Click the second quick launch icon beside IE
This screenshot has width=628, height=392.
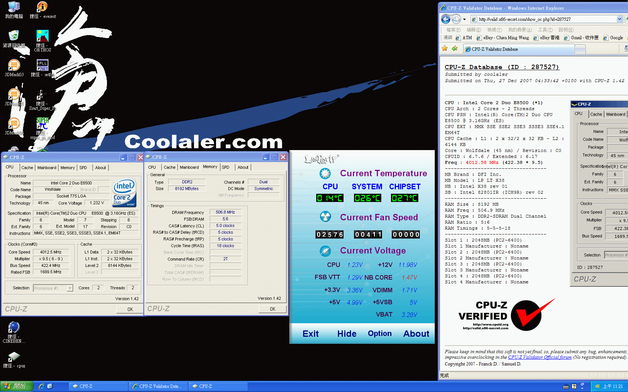point(50,386)
